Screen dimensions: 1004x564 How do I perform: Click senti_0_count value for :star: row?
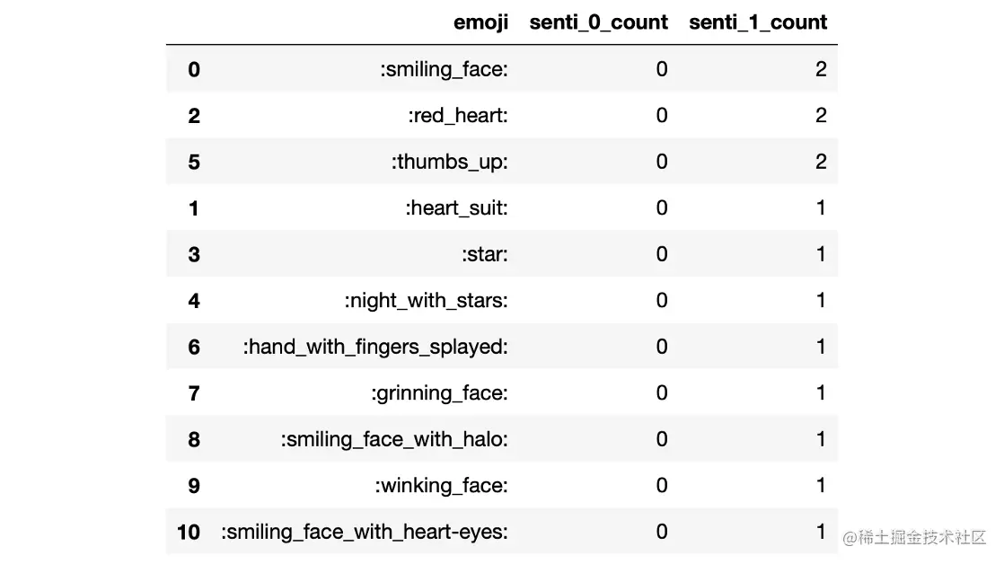click(661, 254)
